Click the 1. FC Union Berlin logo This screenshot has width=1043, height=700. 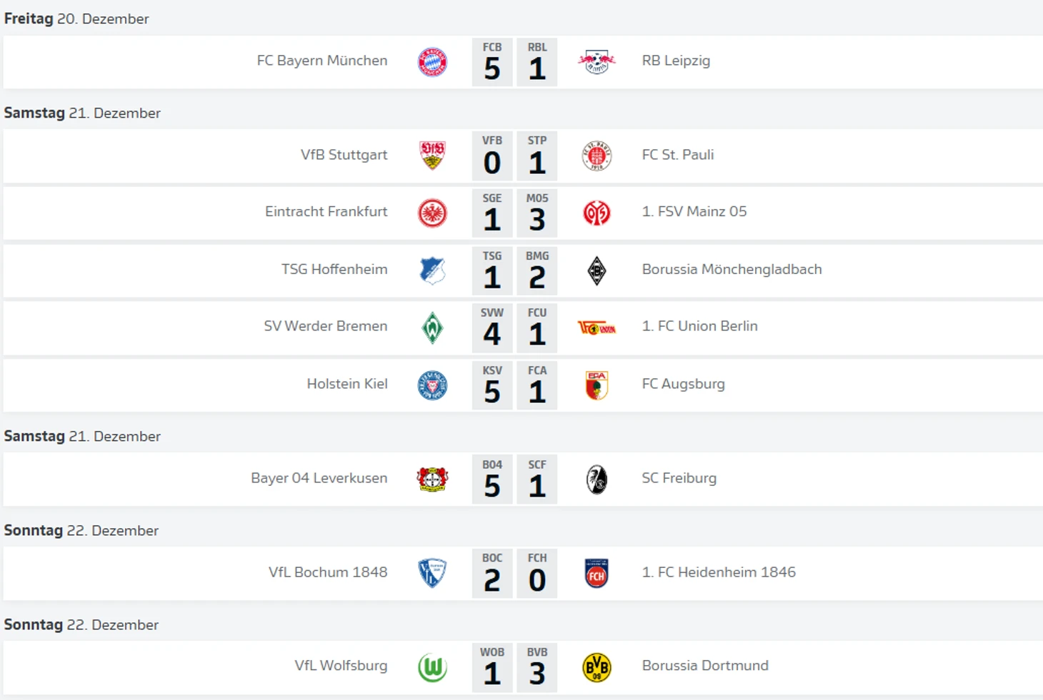597,328
